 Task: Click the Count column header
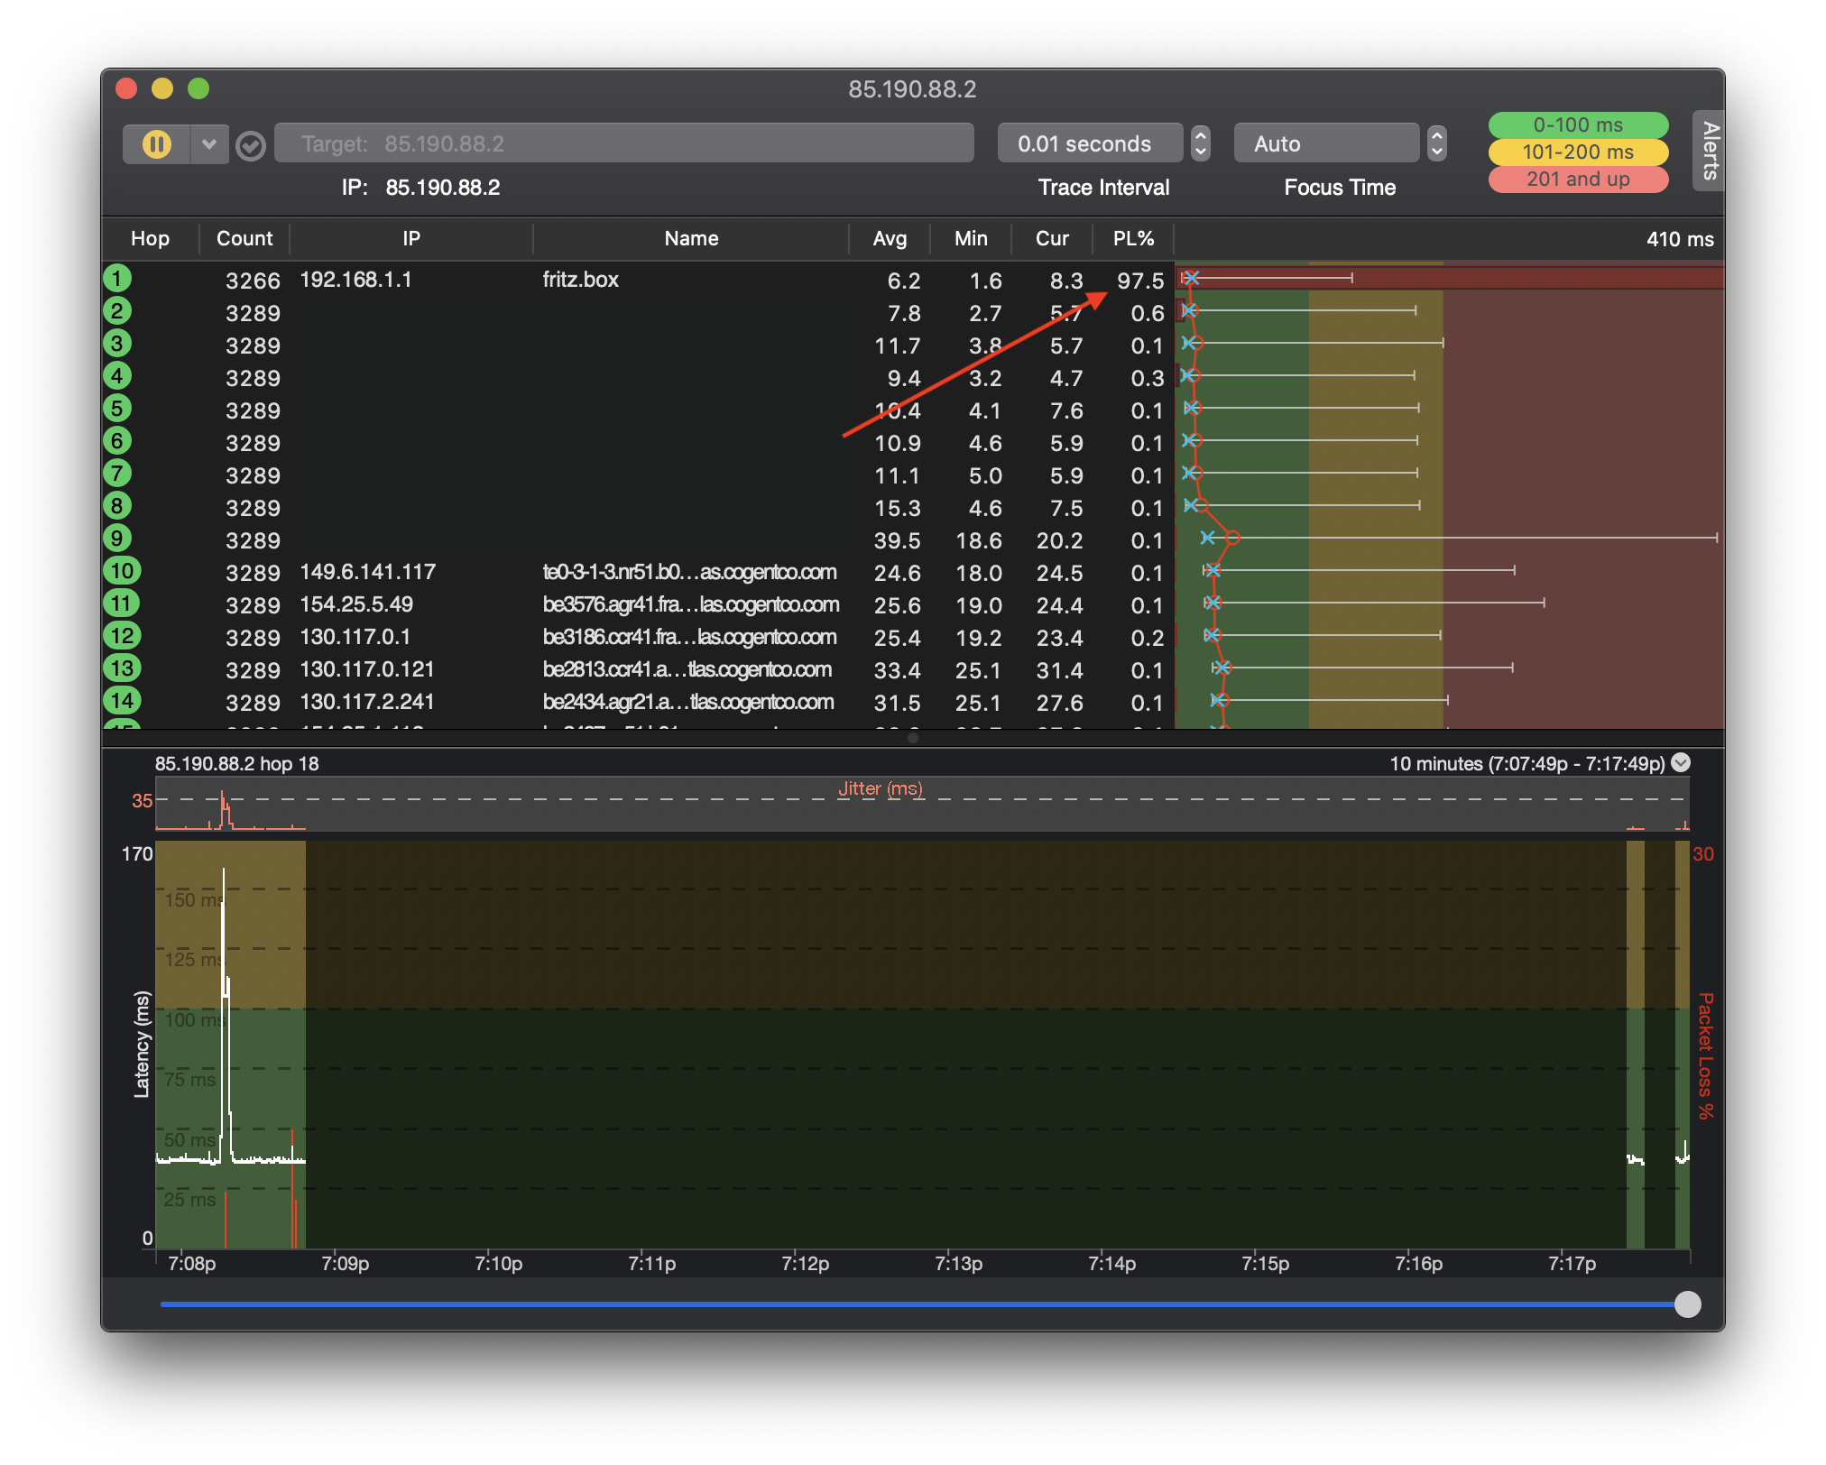coord(244,239)
